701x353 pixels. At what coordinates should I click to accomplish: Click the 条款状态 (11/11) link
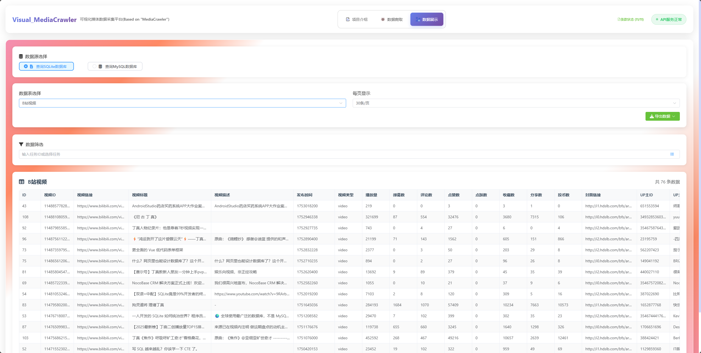tap(631, 20)
